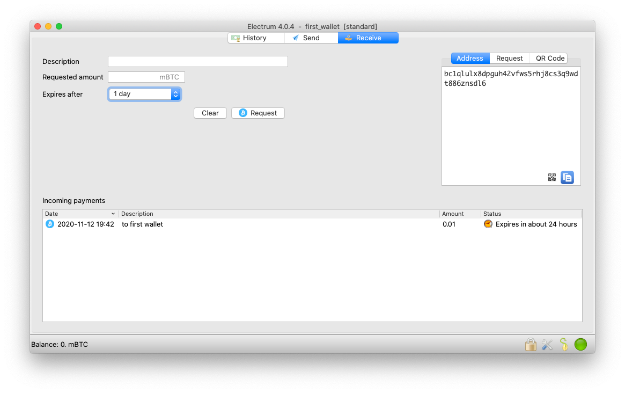Switch to the Request view tab
The image size is (625, 393).
[x=509, y=58]
